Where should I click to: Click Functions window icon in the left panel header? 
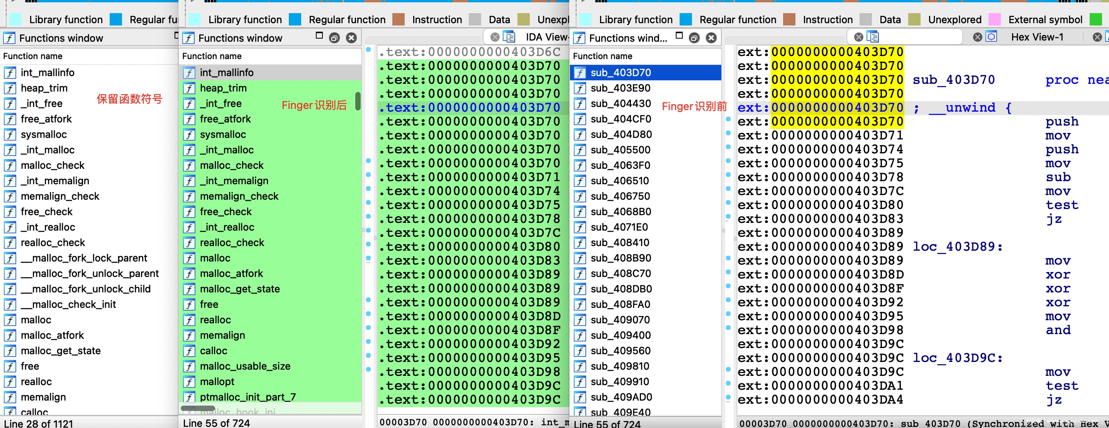[x=9, y=38]
